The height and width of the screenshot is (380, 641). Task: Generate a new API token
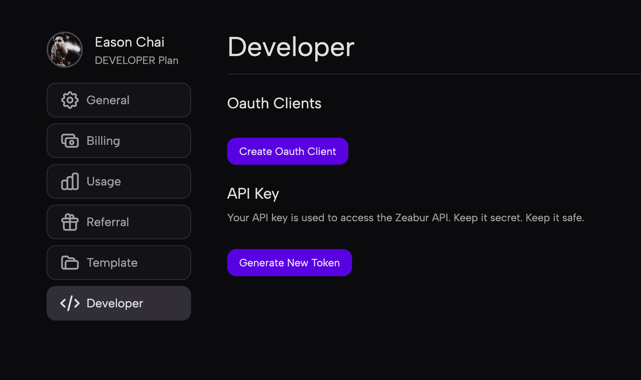click(x=290, y=263)
